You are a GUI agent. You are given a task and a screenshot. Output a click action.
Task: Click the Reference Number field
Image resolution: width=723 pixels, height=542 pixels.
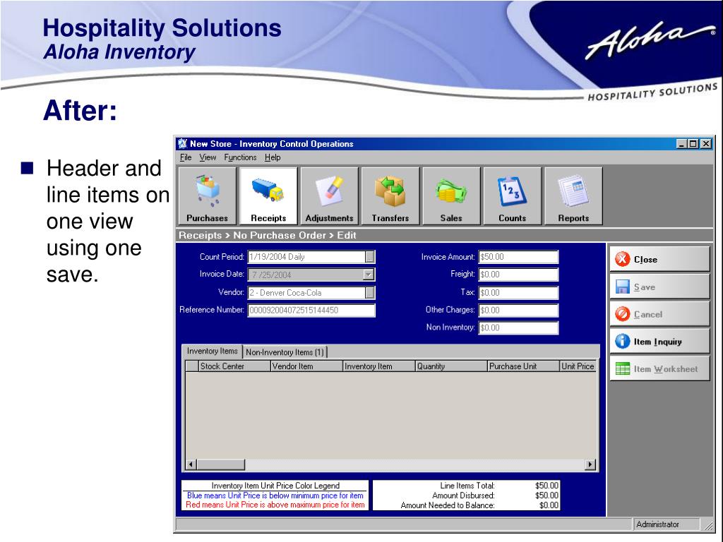[311, 311]
